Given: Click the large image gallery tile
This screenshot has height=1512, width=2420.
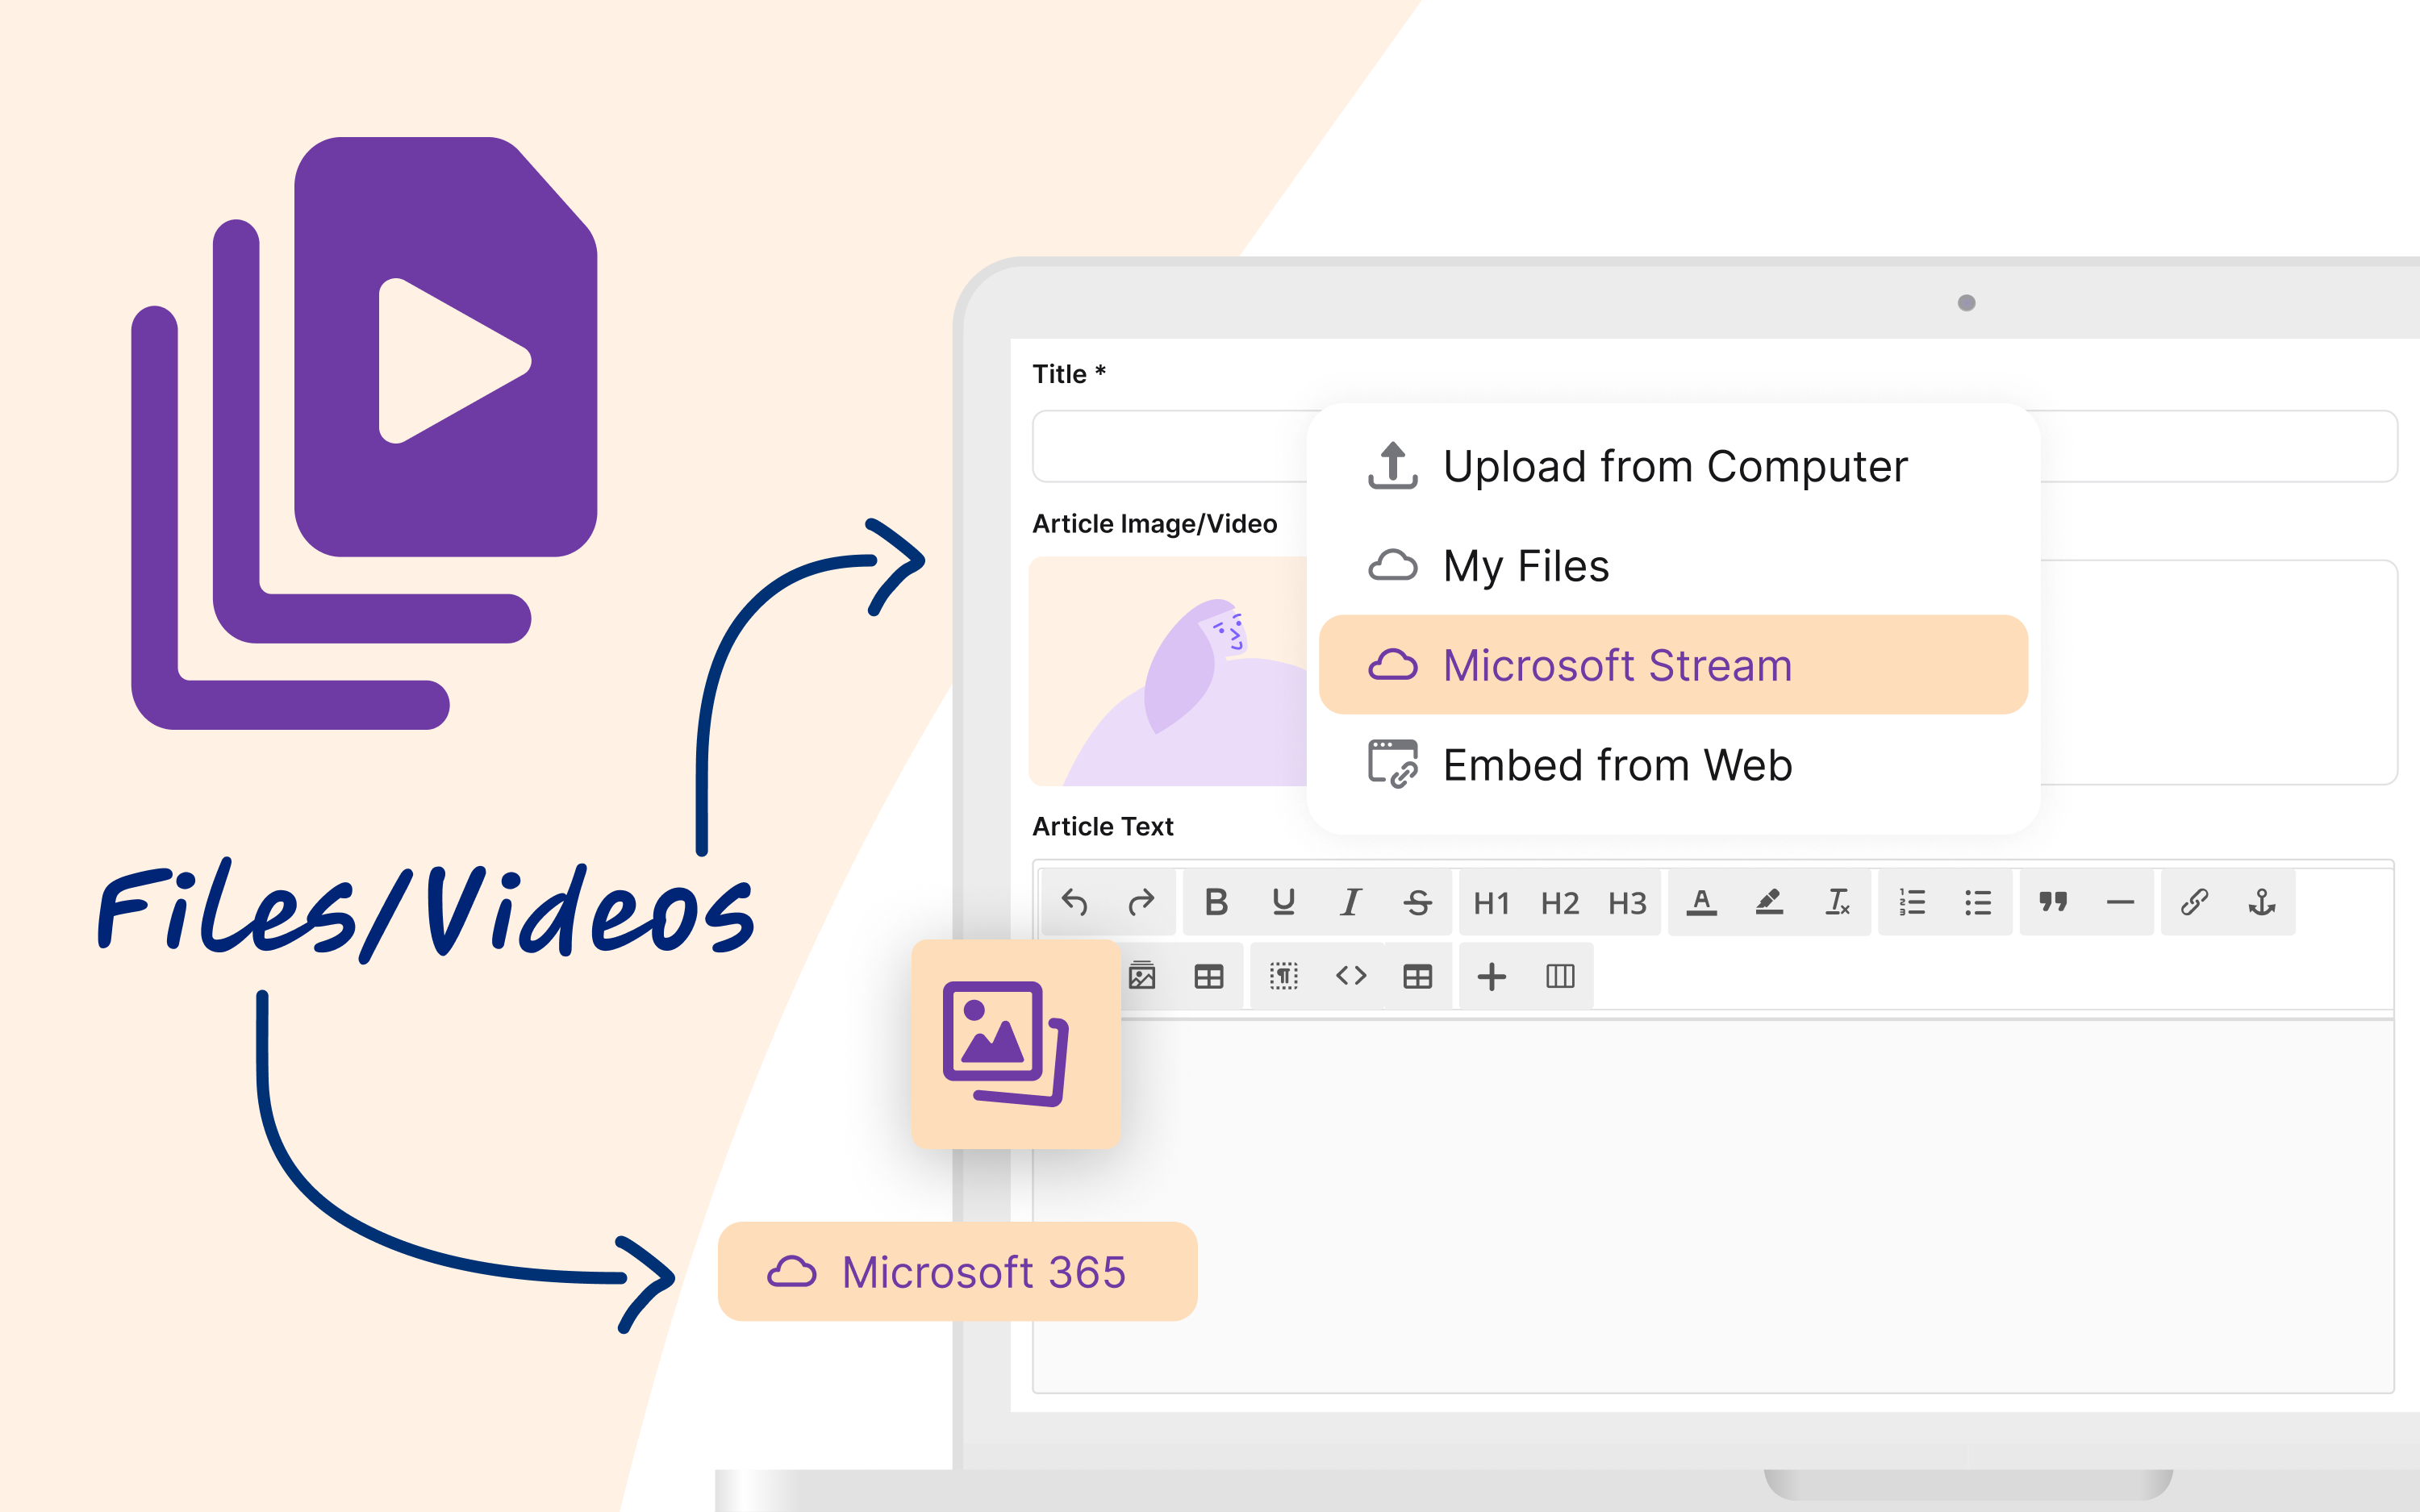Looking at the screenshot, I should (1016, 1044).
